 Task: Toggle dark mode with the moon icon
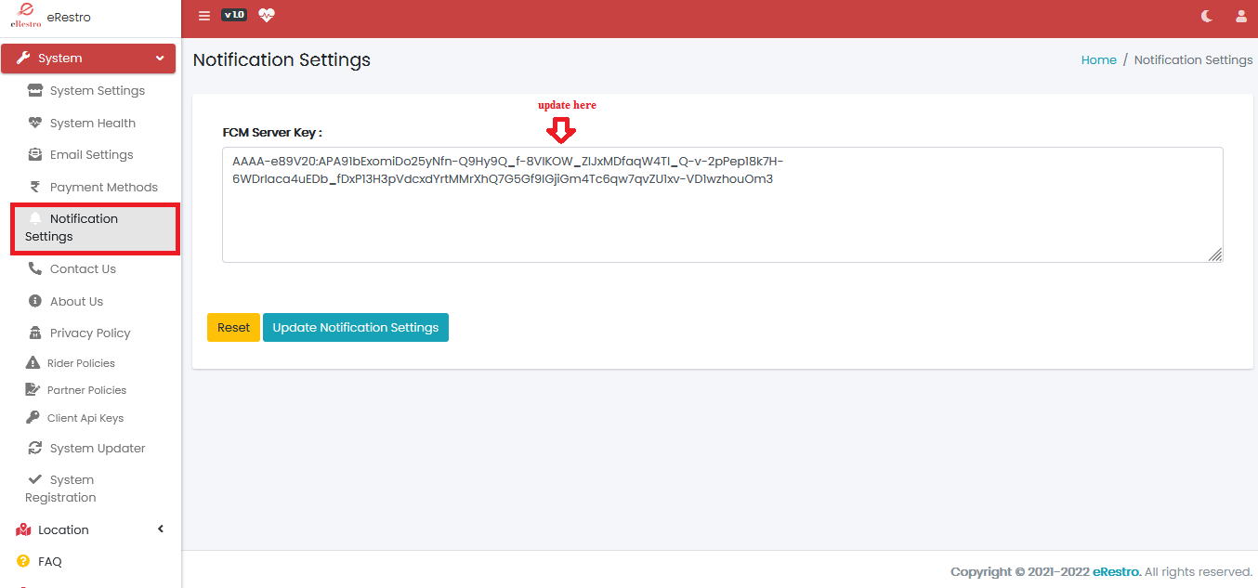click(1207, 16)
